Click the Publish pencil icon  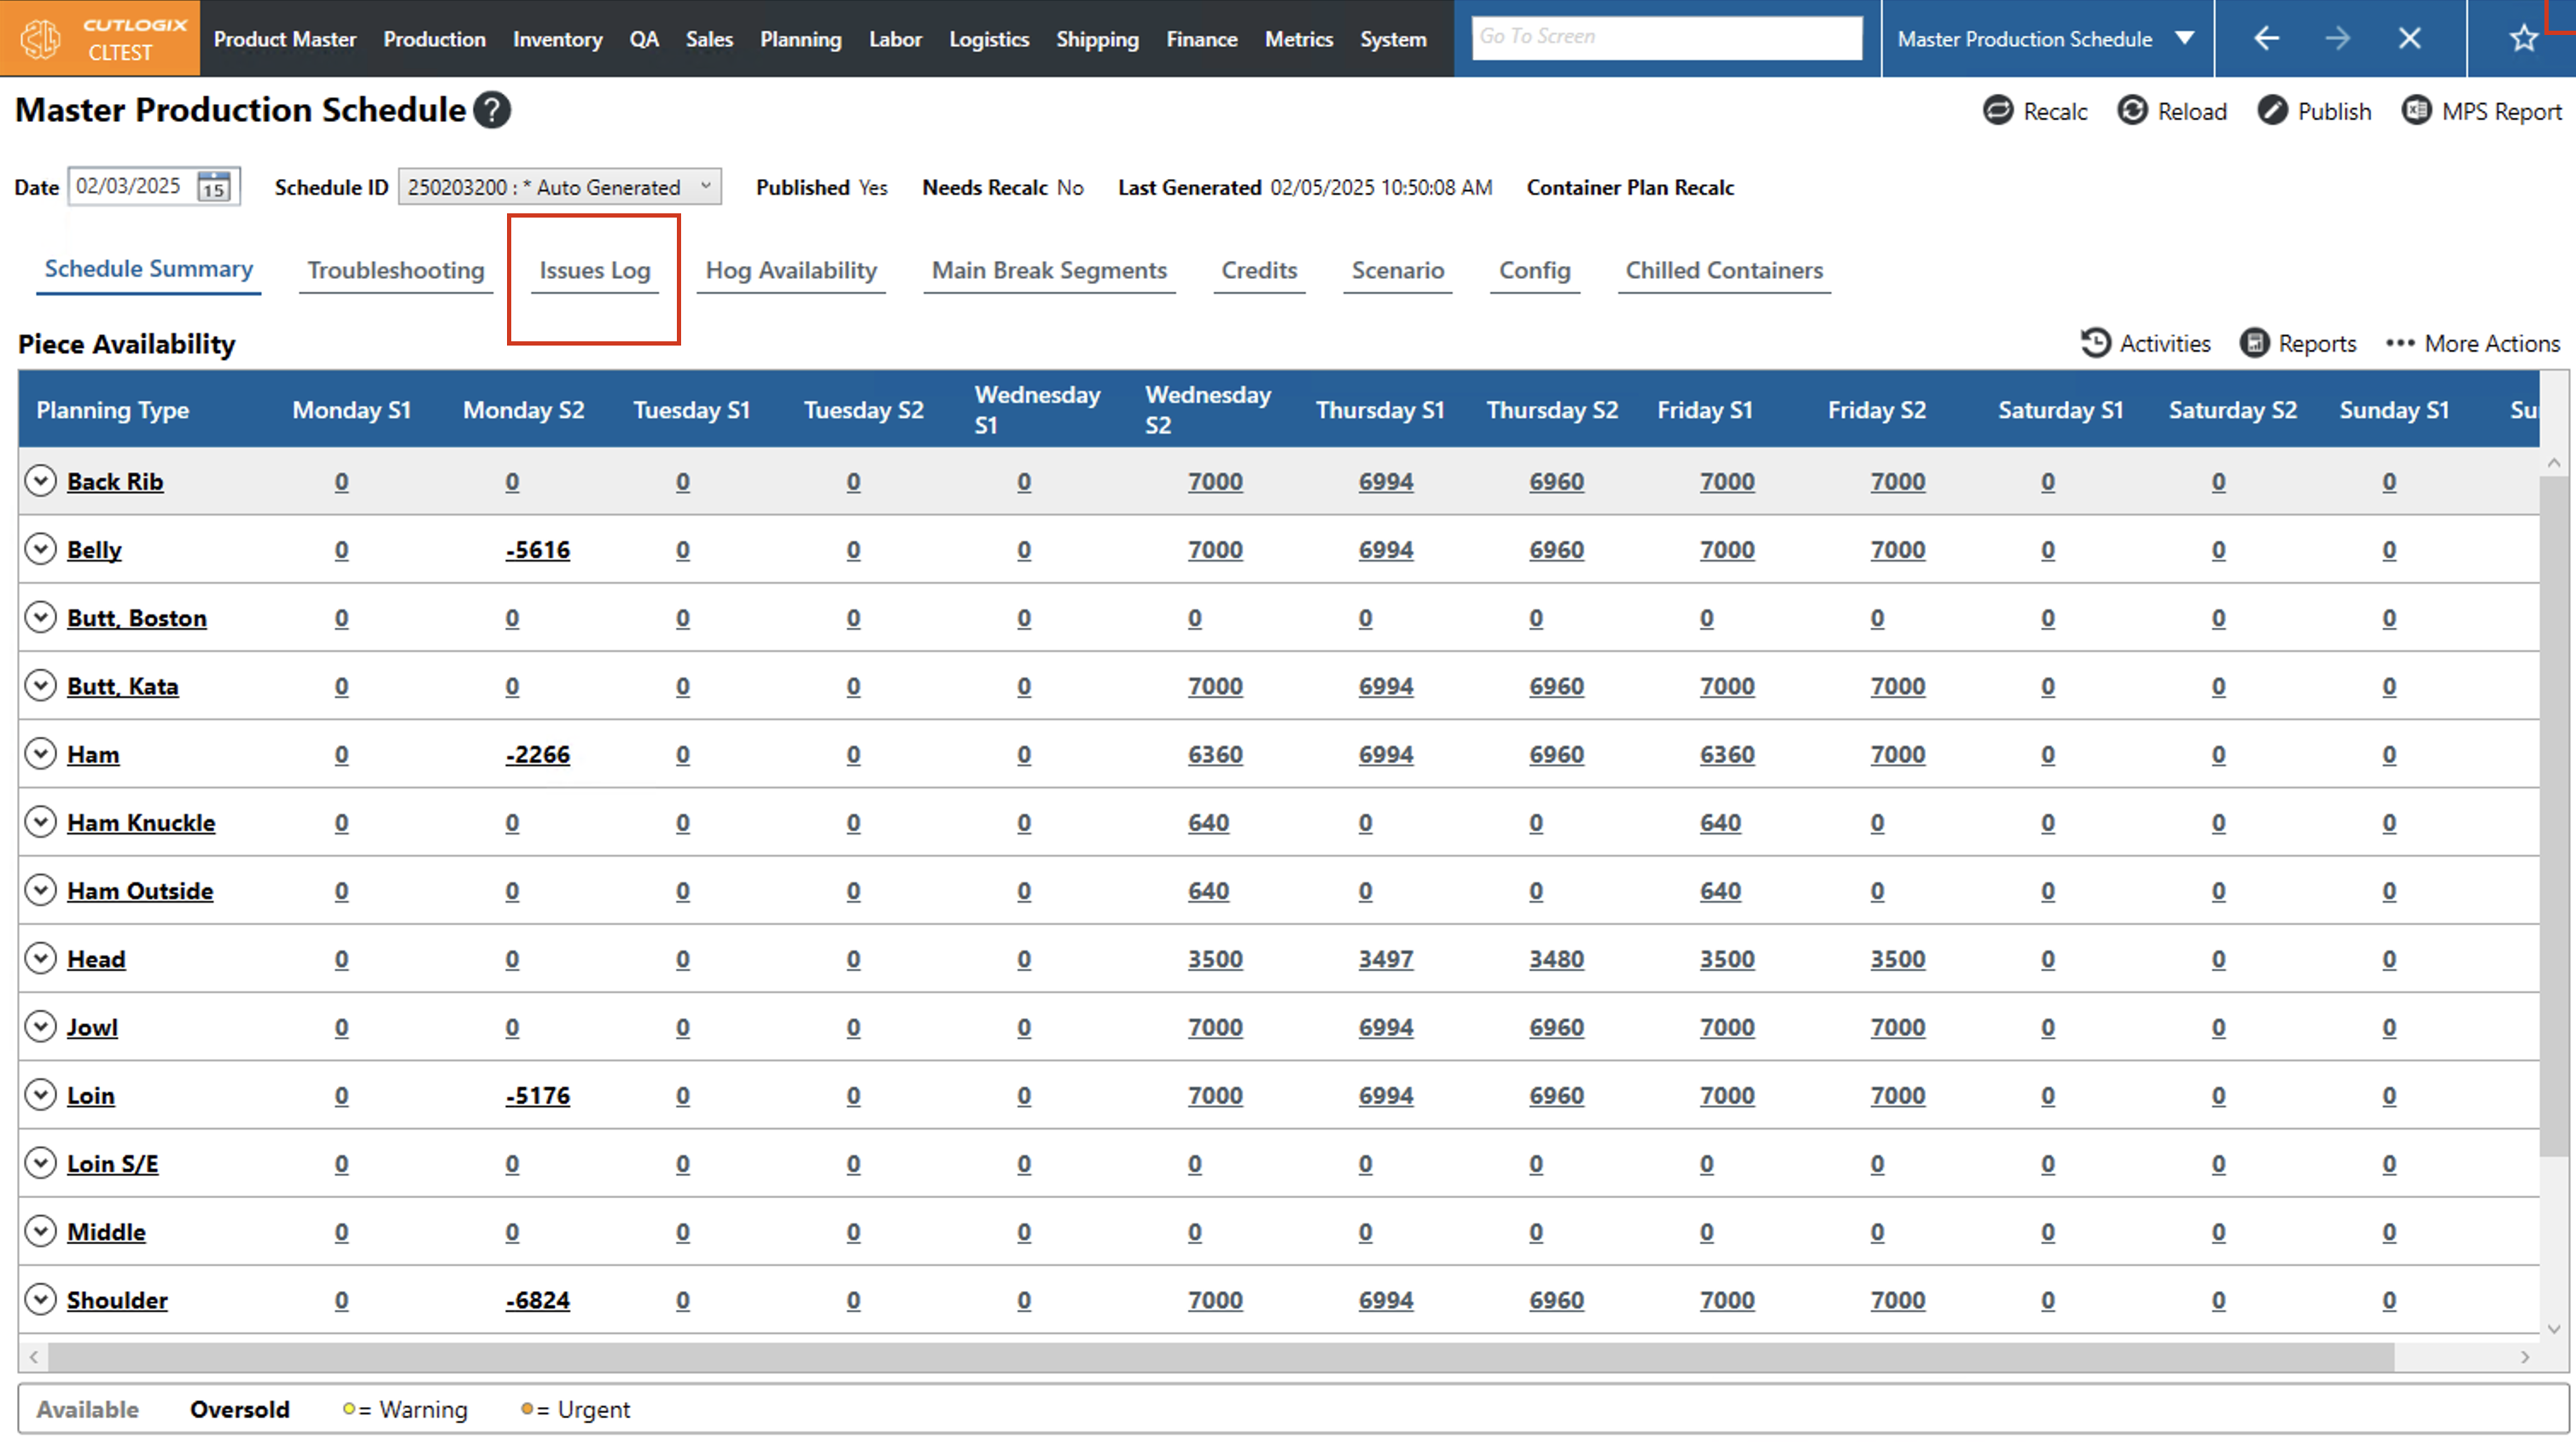click(x=2271, y=110)
